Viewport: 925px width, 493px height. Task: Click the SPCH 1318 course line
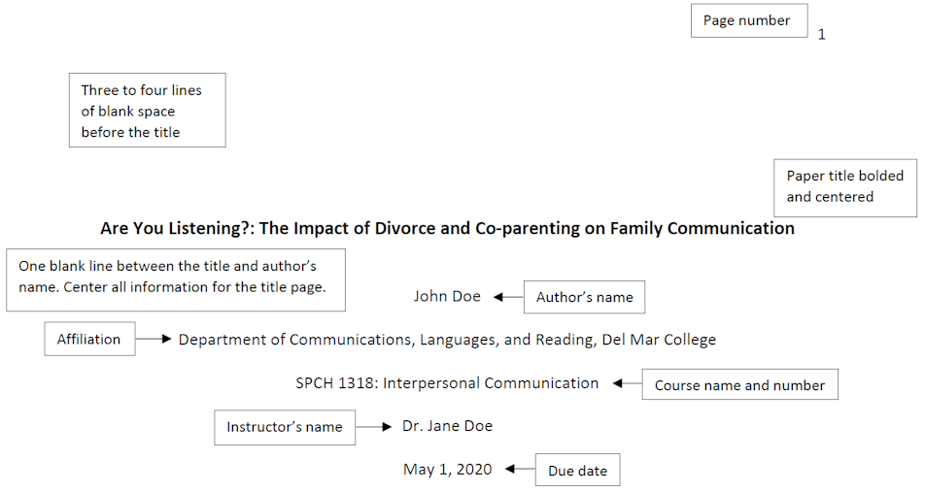(447, 383)
